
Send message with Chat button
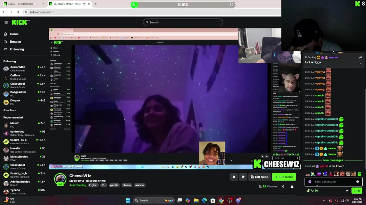pos(357,190)
